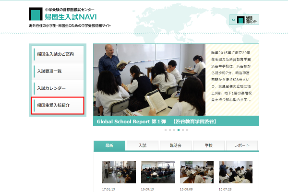Open the 説明会 tab
Viewport: 288px width, 192px height.
click(175, 145)
